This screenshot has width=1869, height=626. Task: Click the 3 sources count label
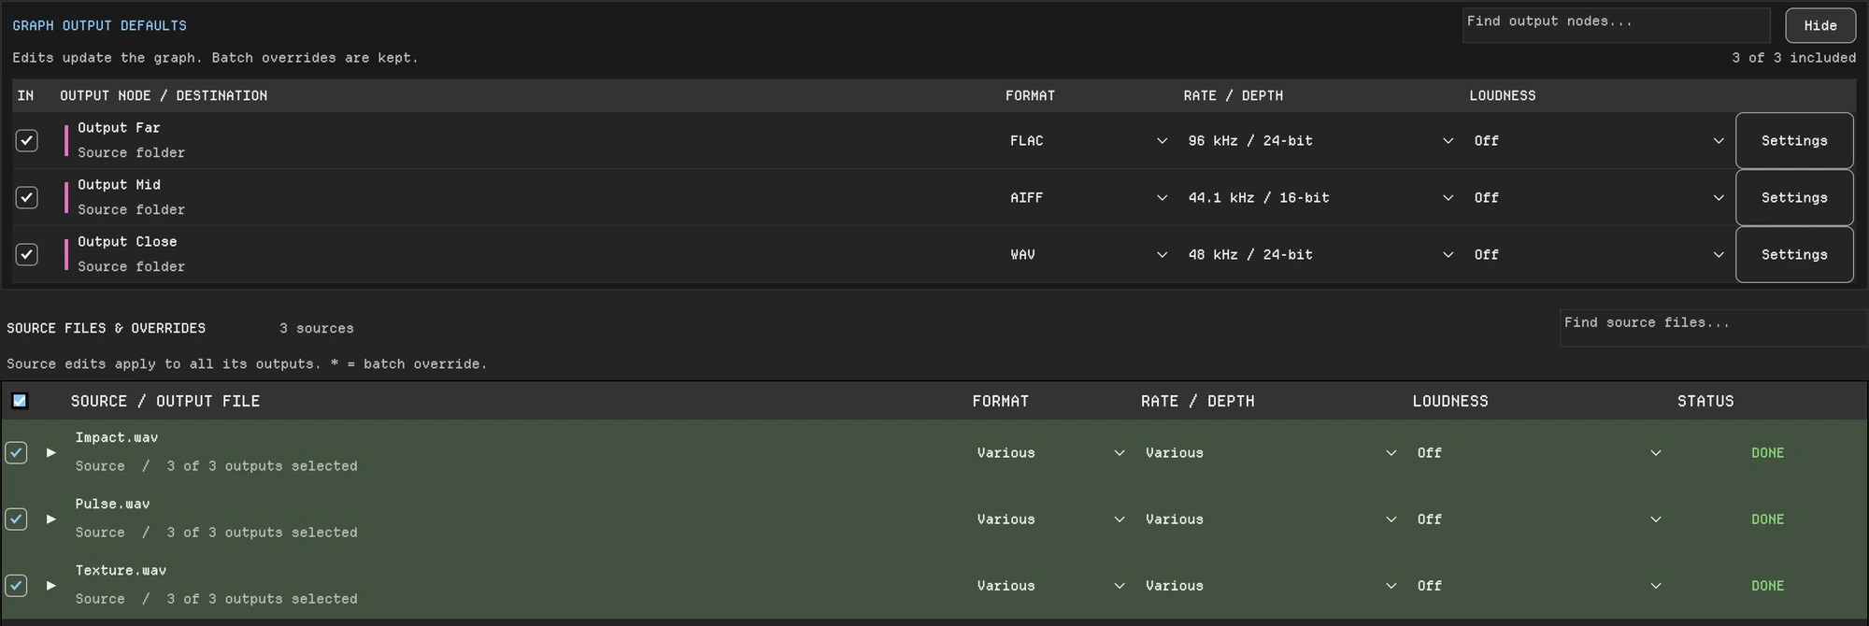(316, 329)
